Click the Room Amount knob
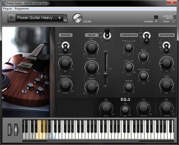This screenshot has width=179, height=145. (x=65, y=63)
